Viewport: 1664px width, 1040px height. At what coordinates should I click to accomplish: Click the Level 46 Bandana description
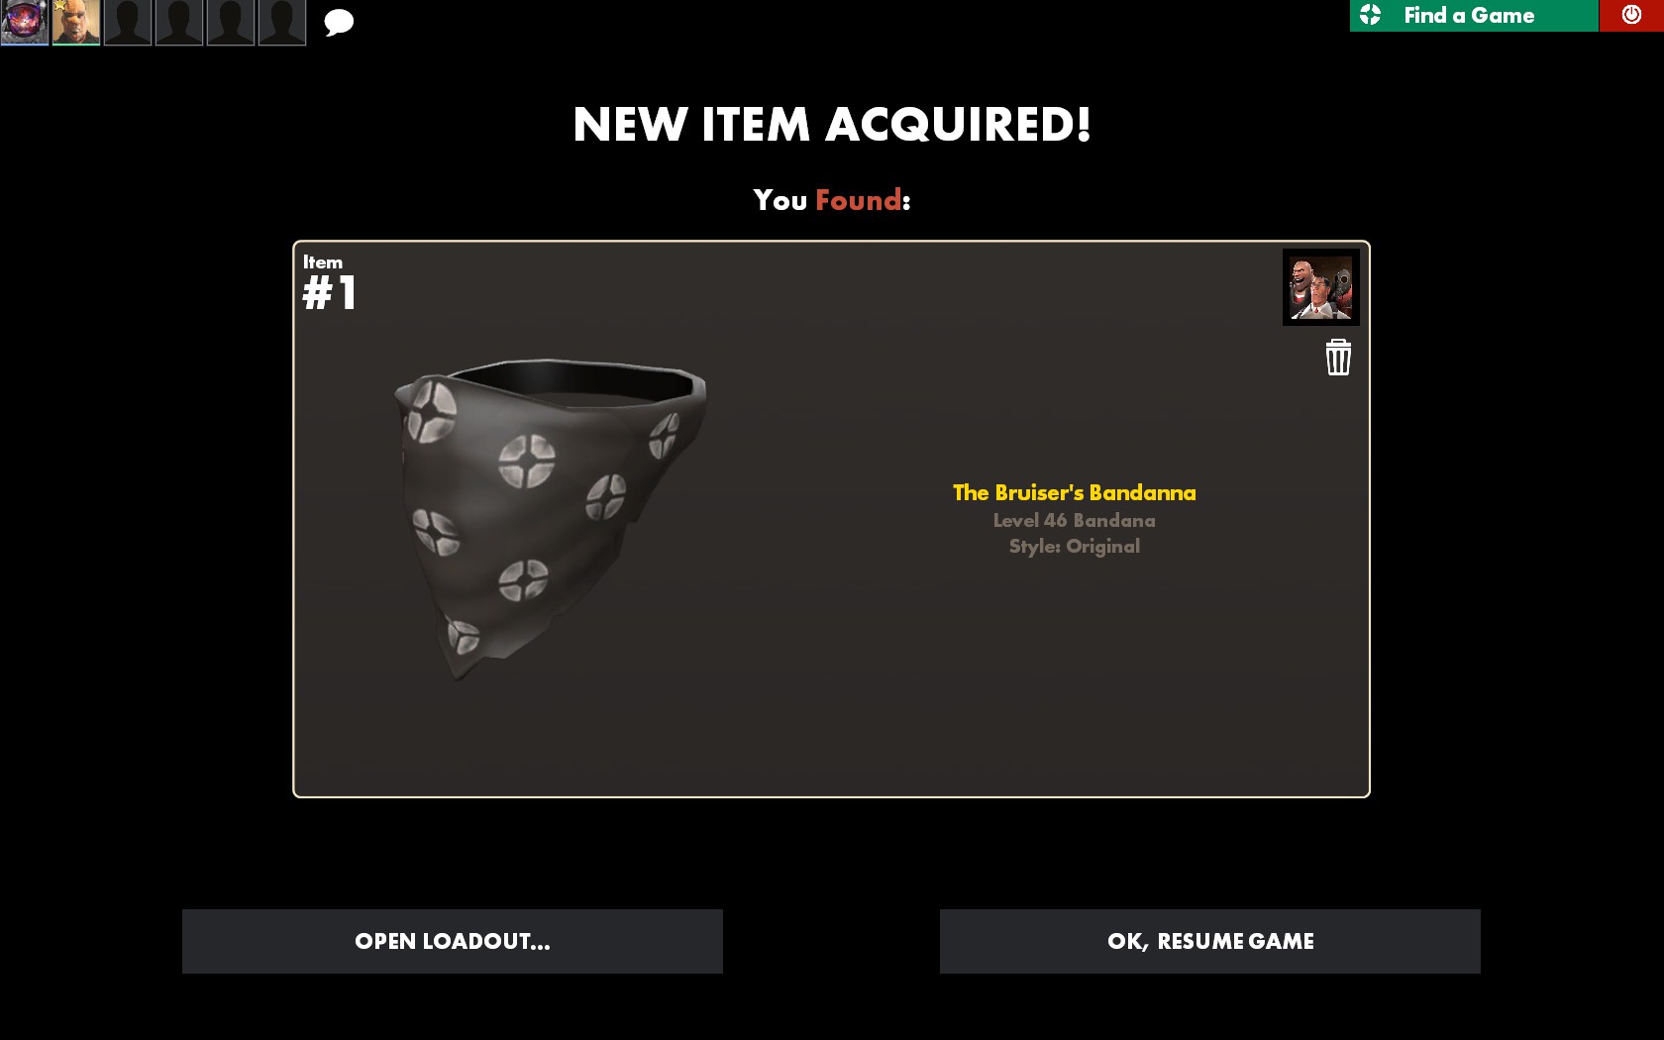[1075, 520]
